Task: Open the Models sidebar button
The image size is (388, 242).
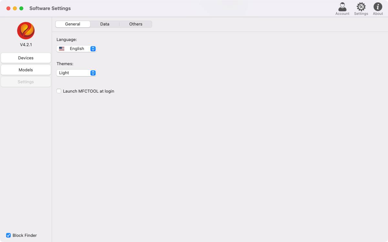Action: [26, 70]
